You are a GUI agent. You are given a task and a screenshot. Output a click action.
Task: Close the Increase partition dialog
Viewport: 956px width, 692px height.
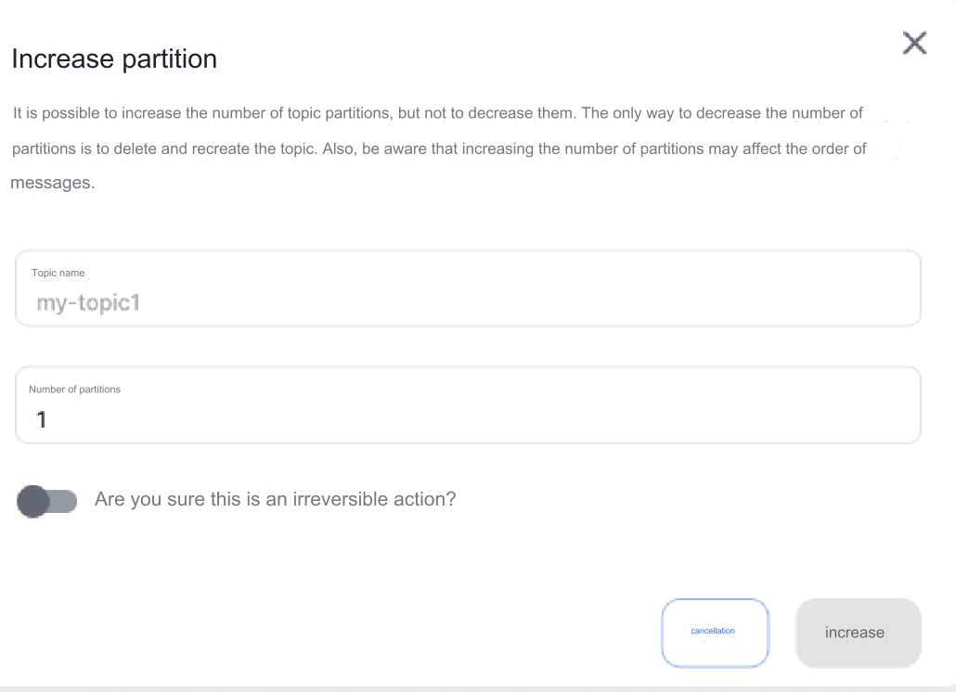914,43
